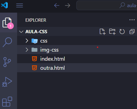Expand the img-css folder chevron

point(27,50)
